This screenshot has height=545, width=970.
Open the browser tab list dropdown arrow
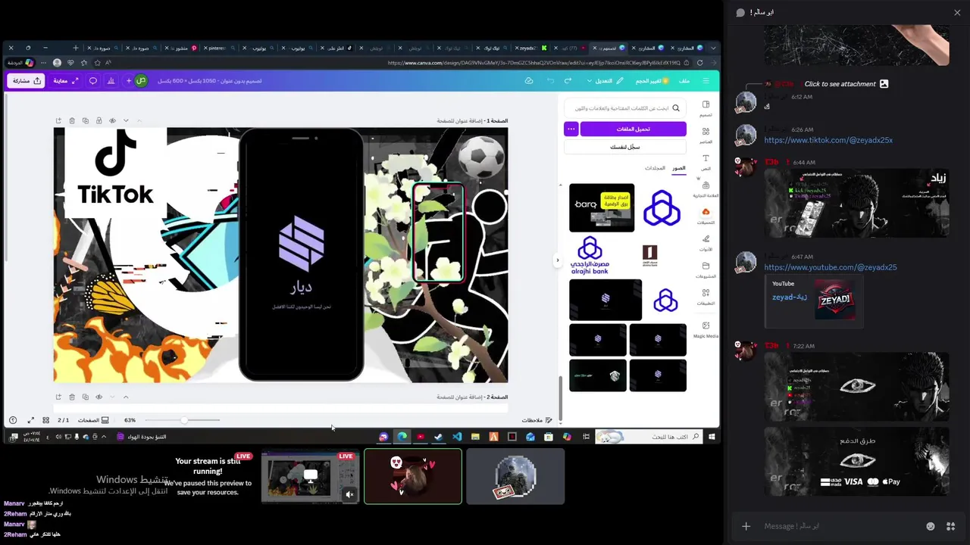pos(713,48)
